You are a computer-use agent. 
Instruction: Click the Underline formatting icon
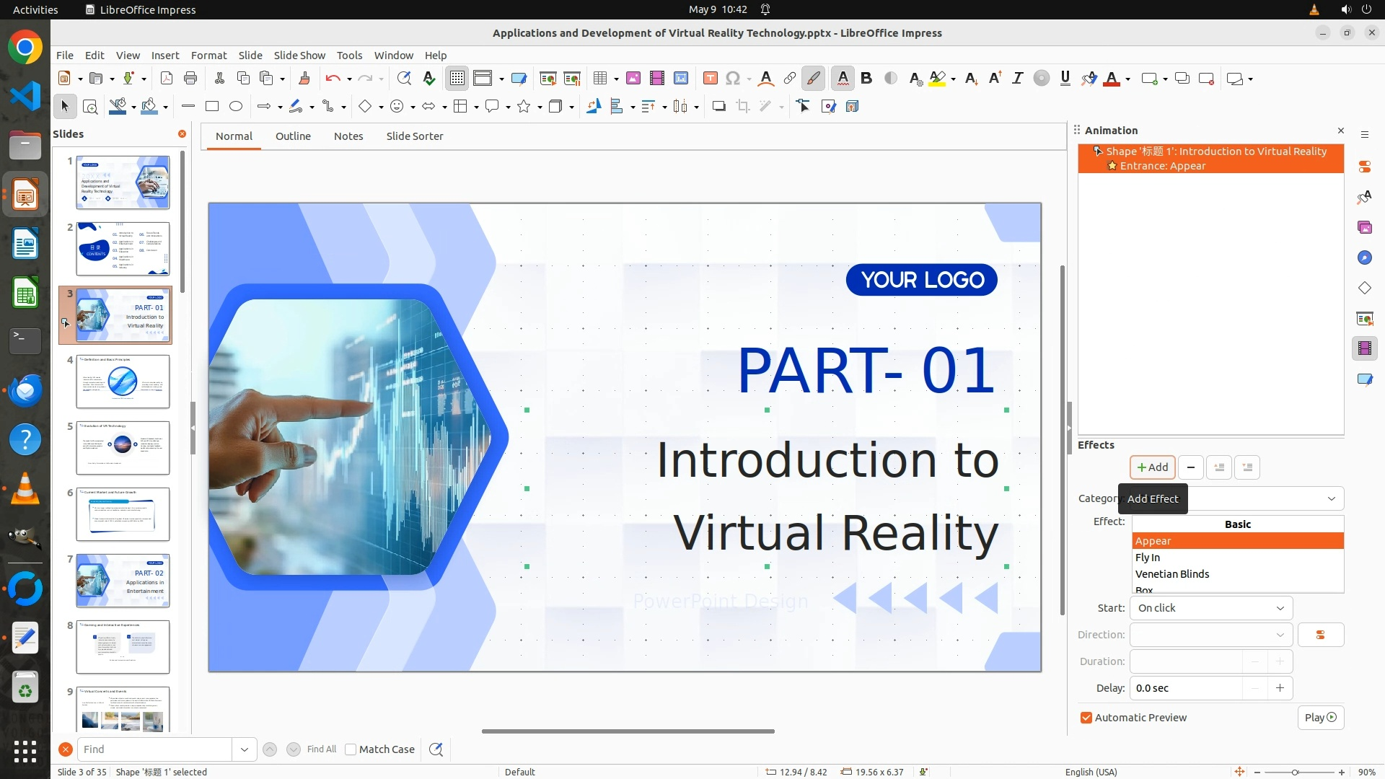click(1065, 79)
